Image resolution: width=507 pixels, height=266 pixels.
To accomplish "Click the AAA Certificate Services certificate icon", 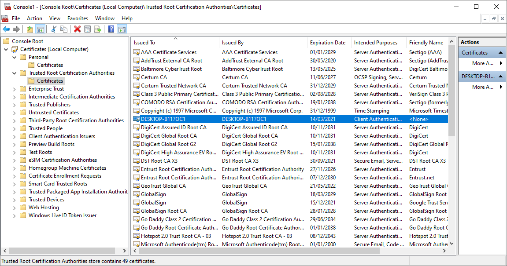I will coord(137,52).
